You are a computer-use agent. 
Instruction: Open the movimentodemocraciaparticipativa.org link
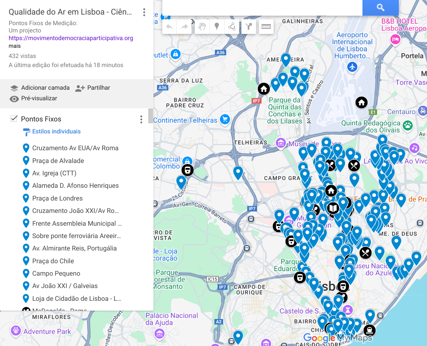(71, 38)
